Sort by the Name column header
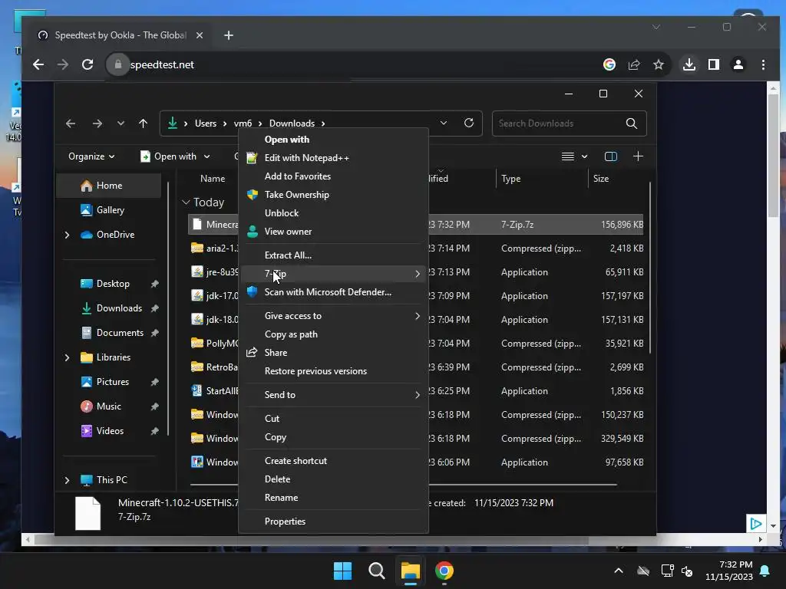This screenshot has height=589, width=786. click(213, 178)
